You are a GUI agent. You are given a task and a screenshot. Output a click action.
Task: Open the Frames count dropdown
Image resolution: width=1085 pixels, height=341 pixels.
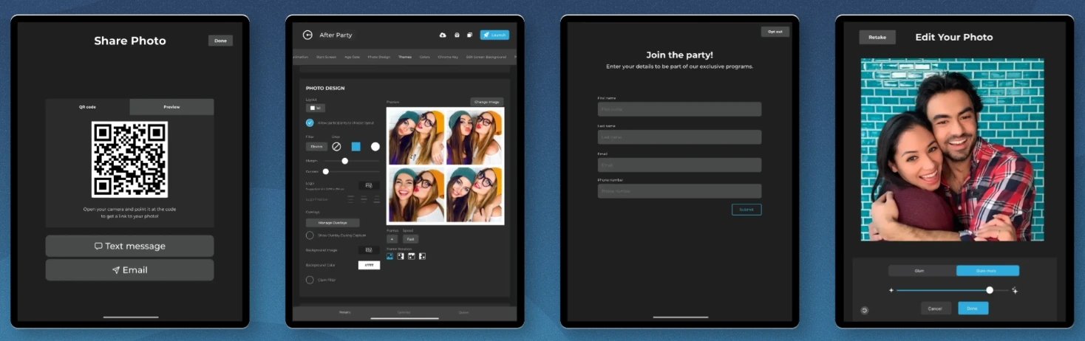pyautogui.click(x=392, y=239)
